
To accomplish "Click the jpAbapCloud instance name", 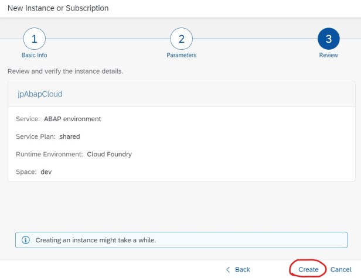I will 40,94.
